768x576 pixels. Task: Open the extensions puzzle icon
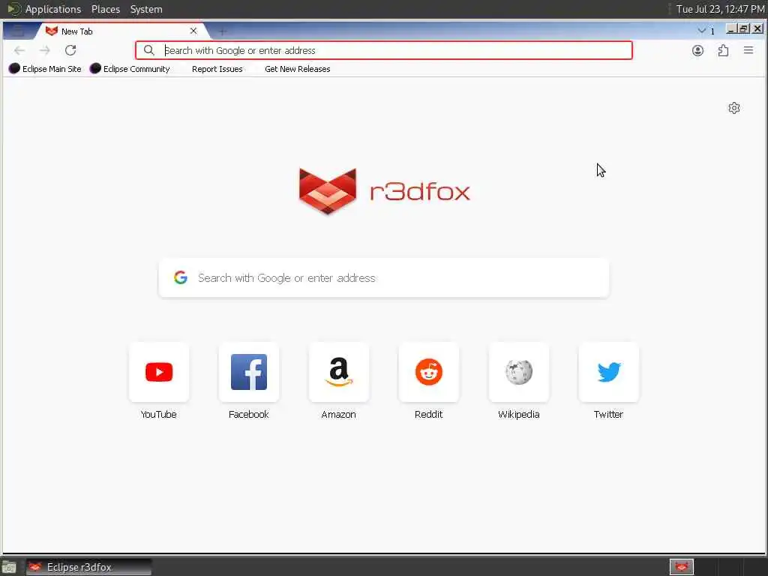(x=723, y=50)
